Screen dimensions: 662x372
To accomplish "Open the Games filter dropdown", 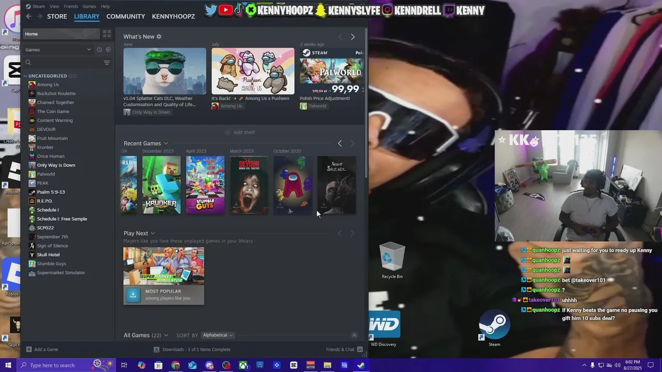I will coord(58,50).
